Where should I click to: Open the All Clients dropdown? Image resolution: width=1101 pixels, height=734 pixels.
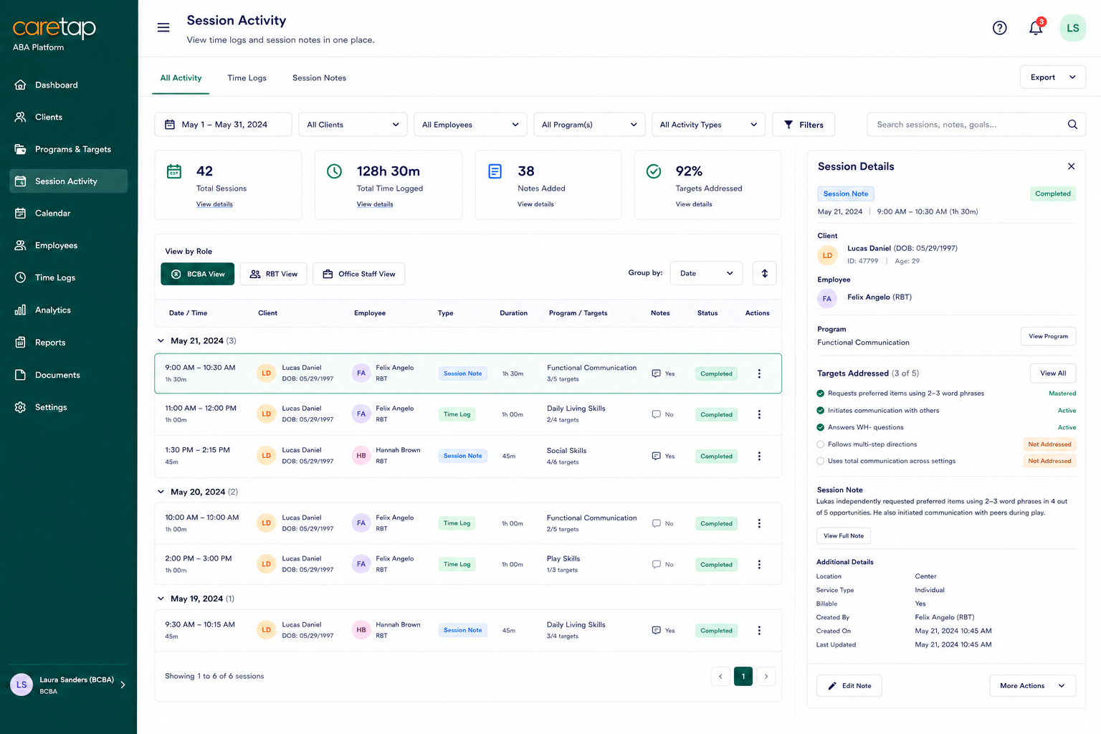tap(353, 125)
